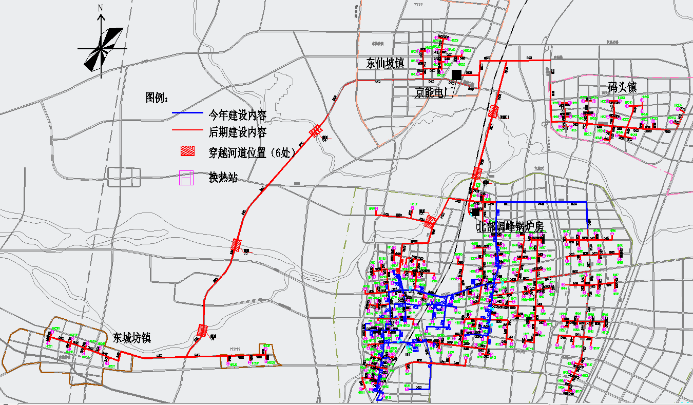Select the 后期建设内容 legend label
The height and width of the screenshot is (405, 693).
pyautogui.click(x=238, y=132)
